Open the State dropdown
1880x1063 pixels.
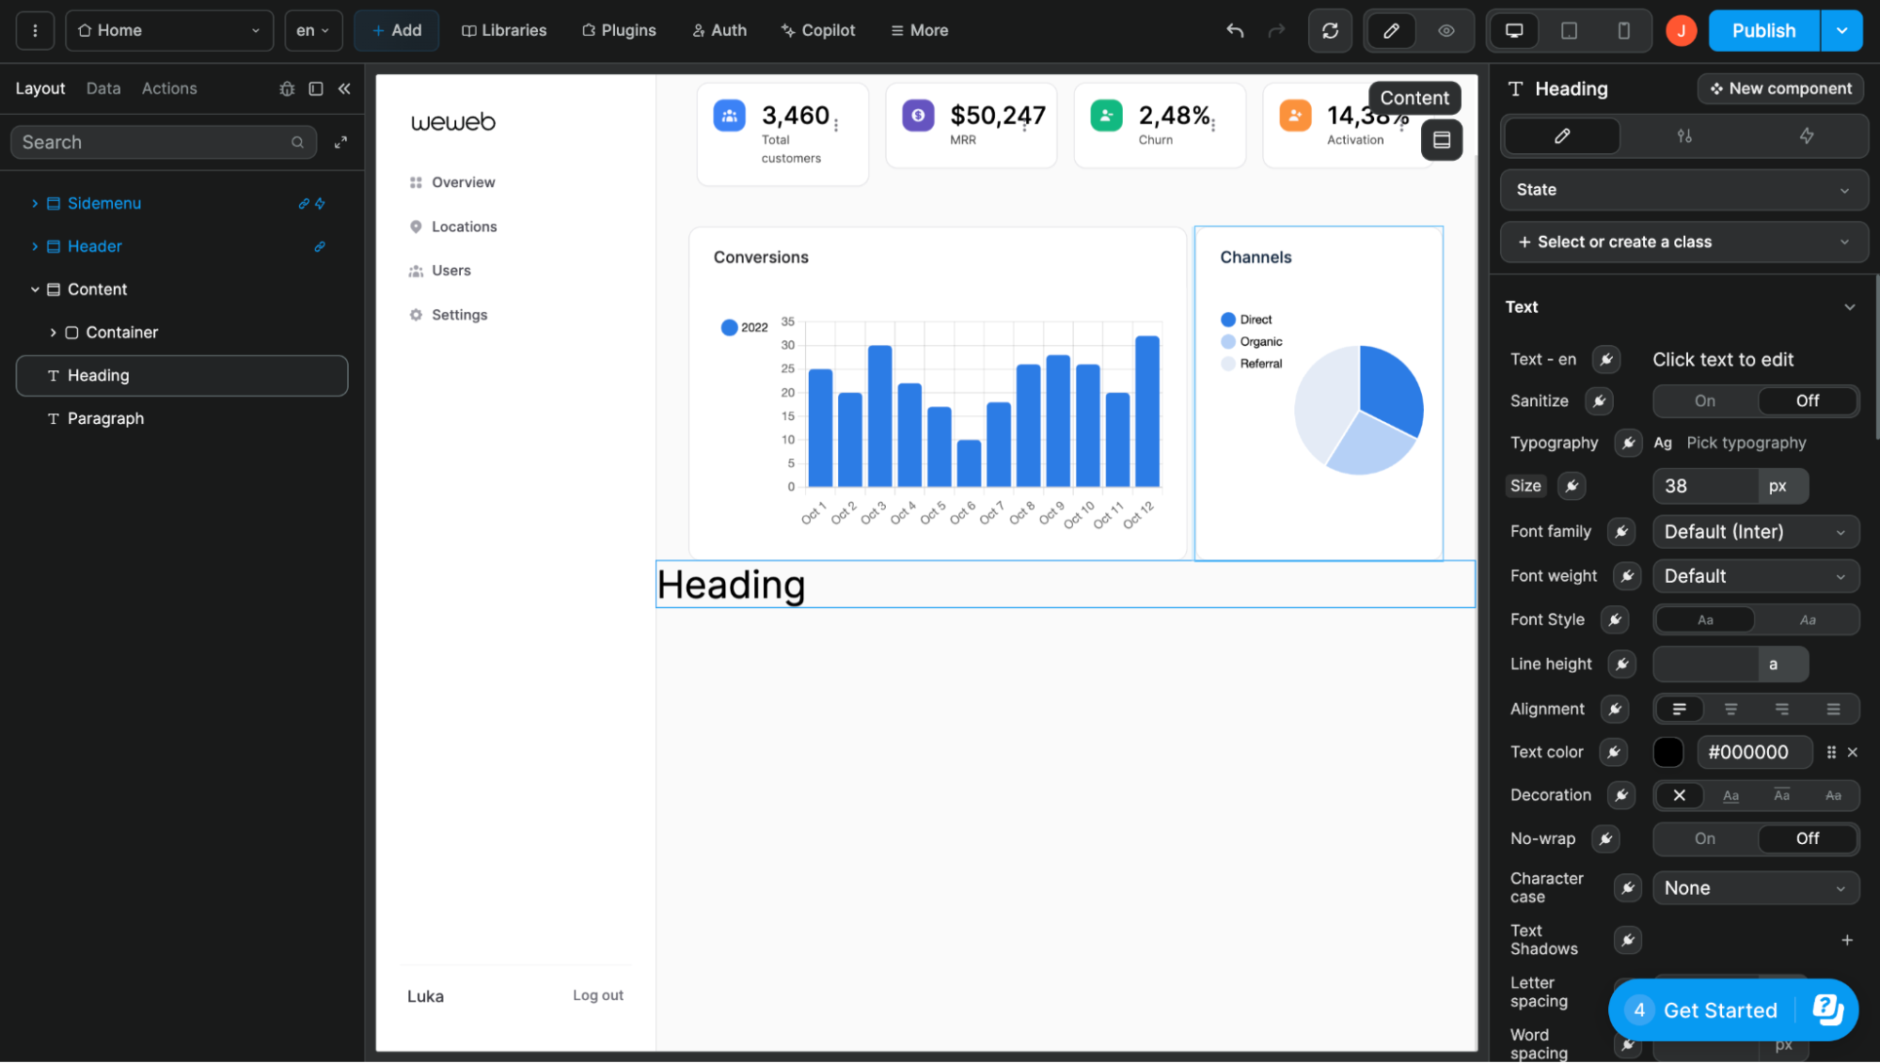coord(1683,190)
